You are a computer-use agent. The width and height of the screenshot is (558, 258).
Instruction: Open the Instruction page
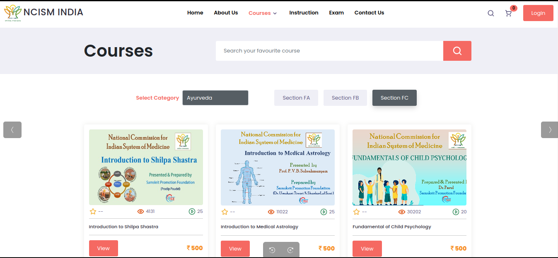click(x=304, y=13)
